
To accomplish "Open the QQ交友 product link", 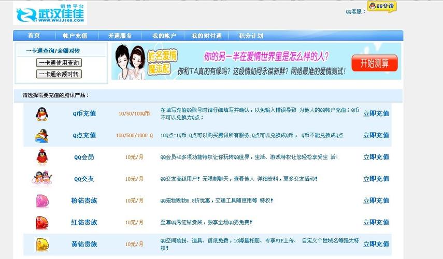I will pyautogui.click(x=84, y=179).
